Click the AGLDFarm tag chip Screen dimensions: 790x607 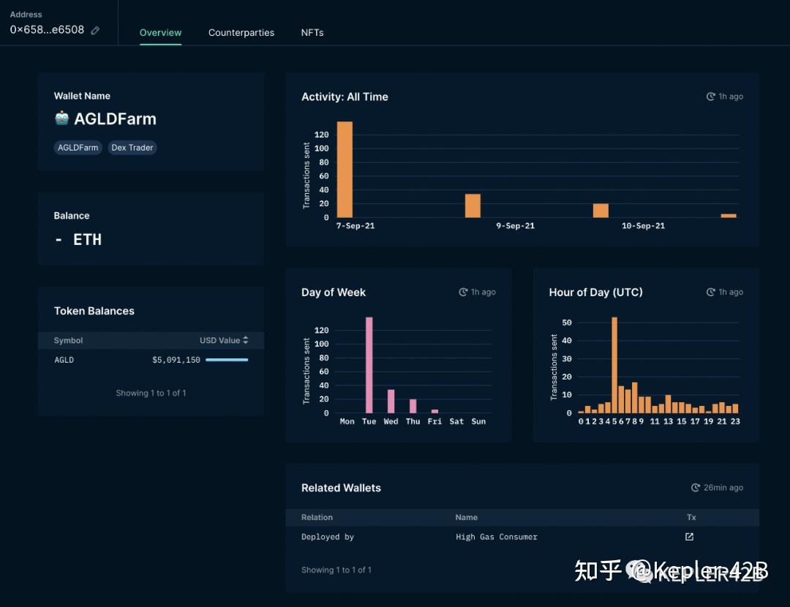78,148
